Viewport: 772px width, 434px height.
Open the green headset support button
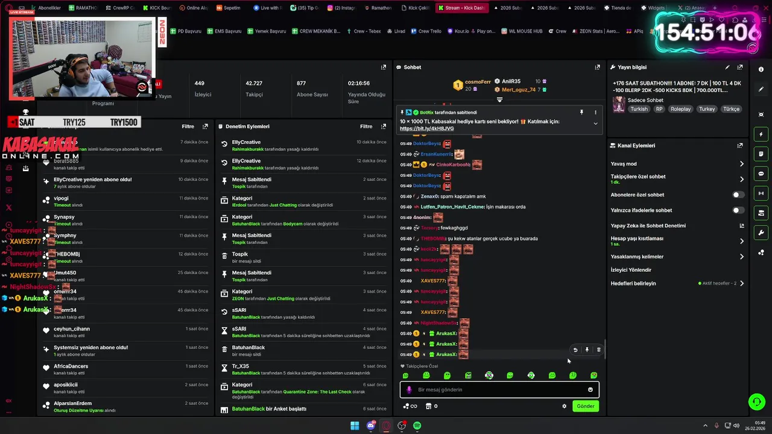tap(756, 401)
